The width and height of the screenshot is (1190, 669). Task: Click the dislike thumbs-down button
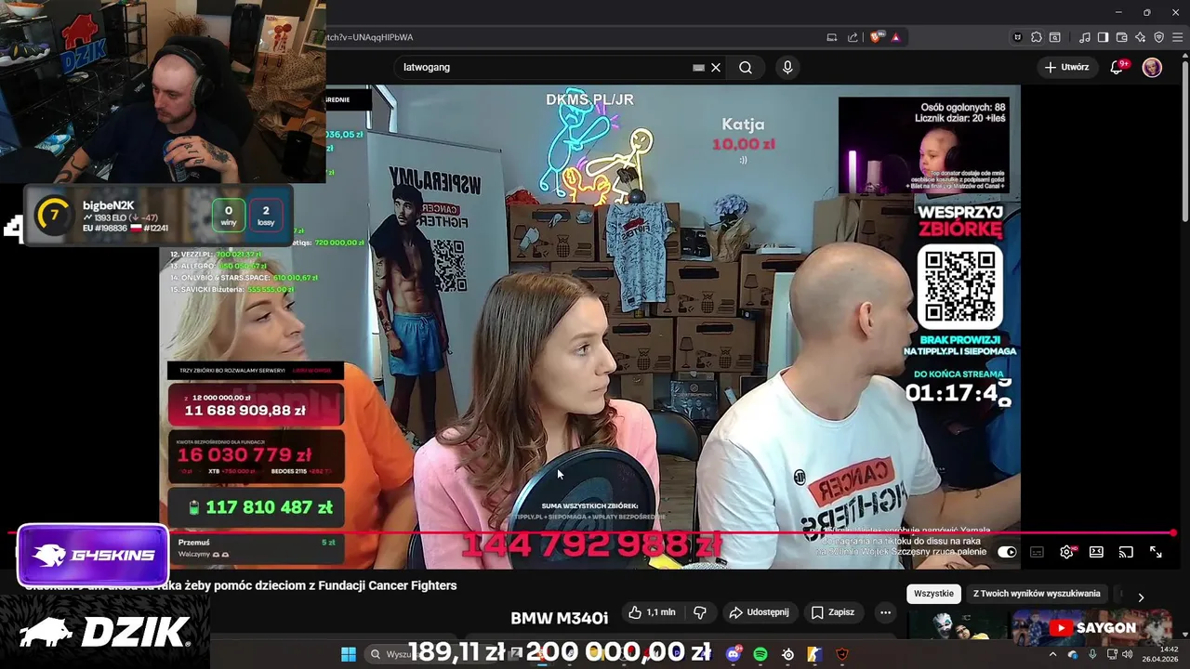700,612
